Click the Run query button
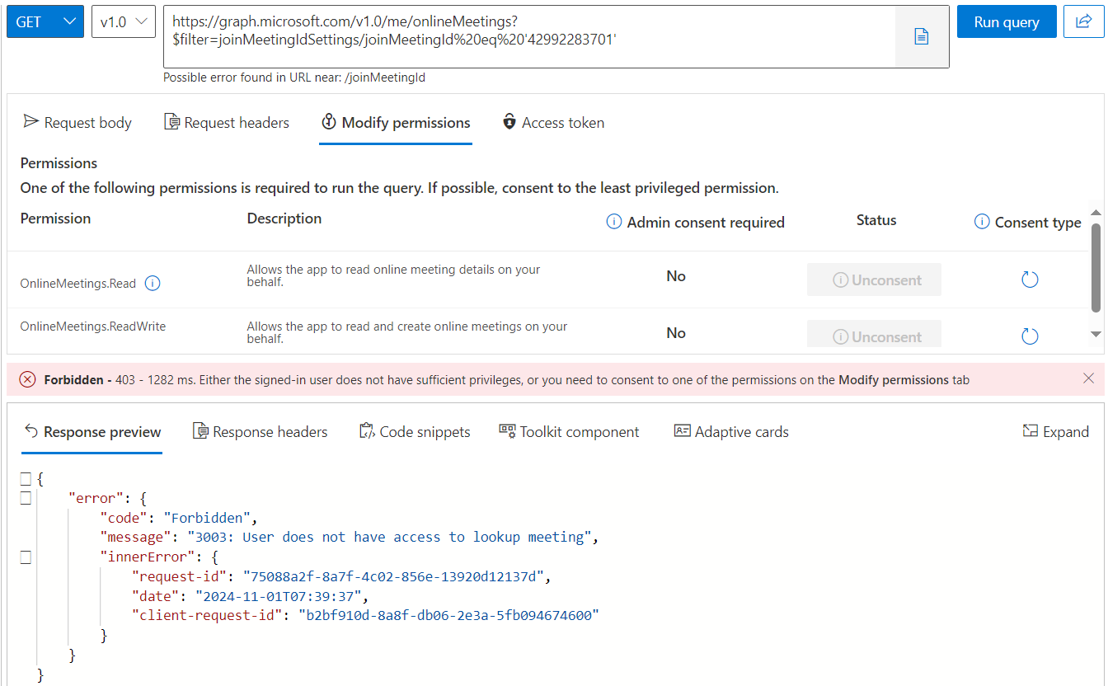1108x686 pixels. pyautogui.click(x=1007, y=22)
